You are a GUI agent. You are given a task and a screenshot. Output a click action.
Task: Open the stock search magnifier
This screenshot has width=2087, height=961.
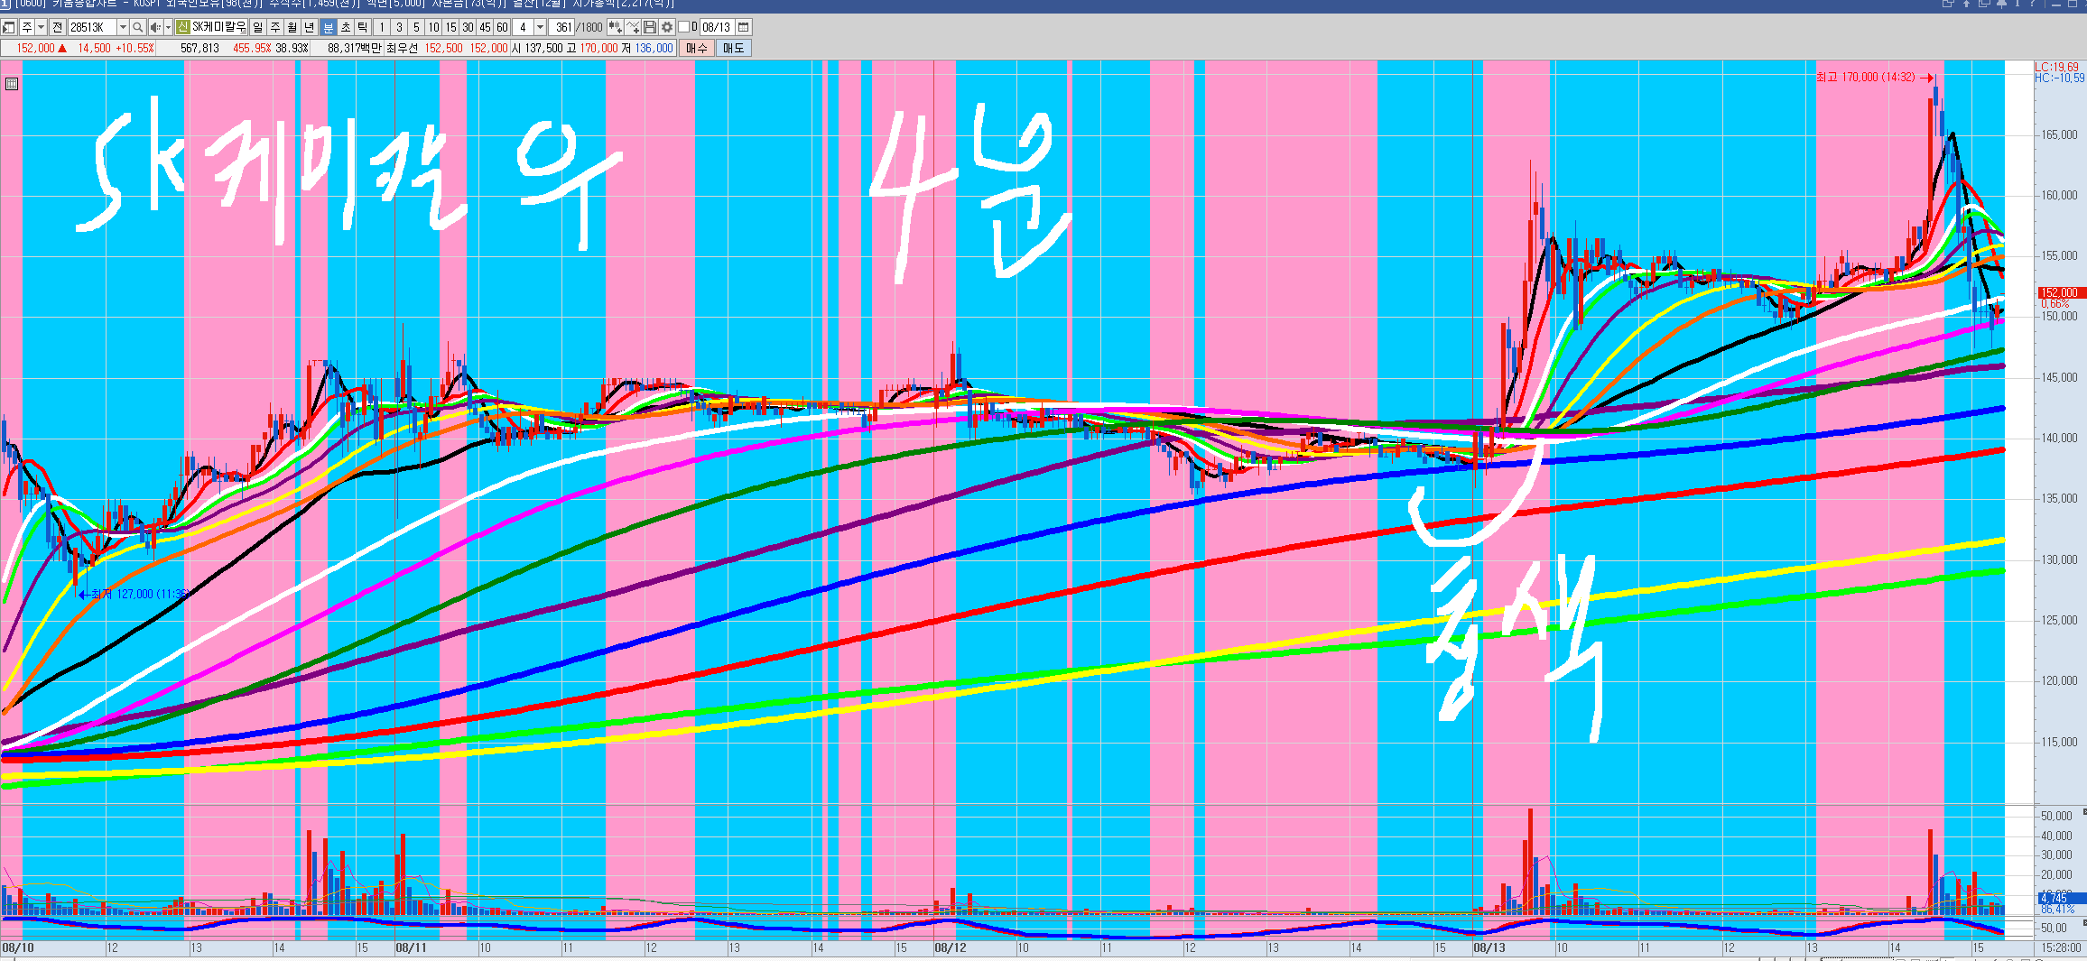(x=138, y=27)
